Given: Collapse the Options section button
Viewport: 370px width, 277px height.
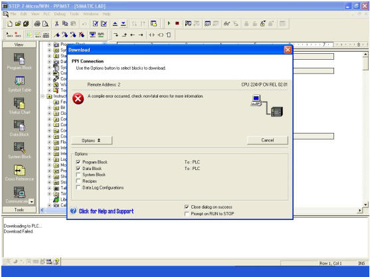Looking at the screenshot, I should [x=92, y=140].
